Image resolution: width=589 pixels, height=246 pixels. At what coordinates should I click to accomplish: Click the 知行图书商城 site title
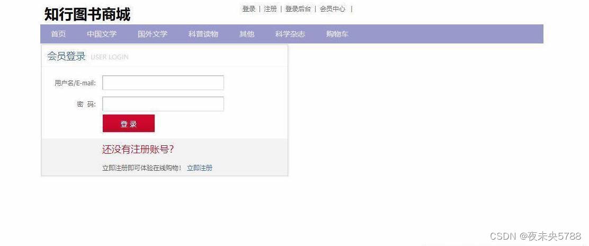tap(87, 15)
